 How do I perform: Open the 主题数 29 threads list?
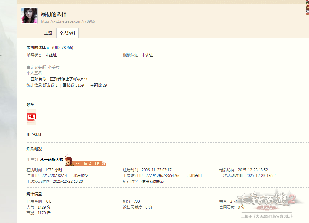98,85
